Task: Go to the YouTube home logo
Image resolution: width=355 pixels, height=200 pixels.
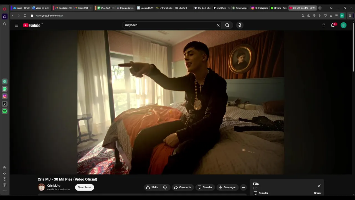Action: click(32, 25)
